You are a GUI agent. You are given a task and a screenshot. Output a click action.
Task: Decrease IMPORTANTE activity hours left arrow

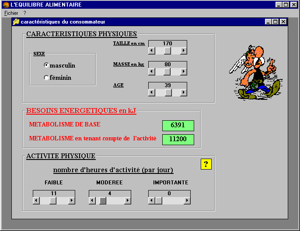[152, 200]
